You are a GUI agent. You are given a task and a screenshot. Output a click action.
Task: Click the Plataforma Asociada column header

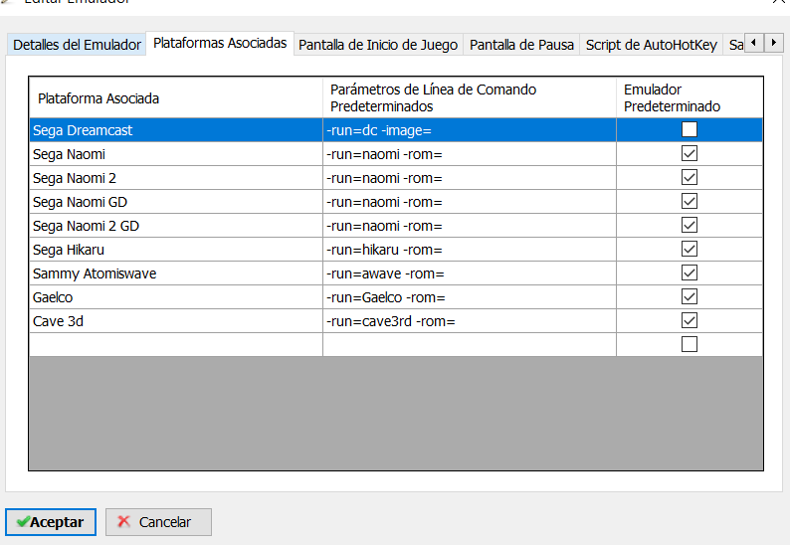tap(176, 97)
